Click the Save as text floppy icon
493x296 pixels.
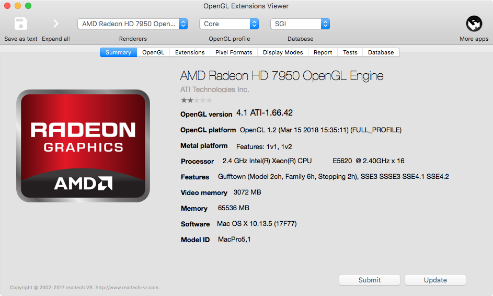point(21,24)
